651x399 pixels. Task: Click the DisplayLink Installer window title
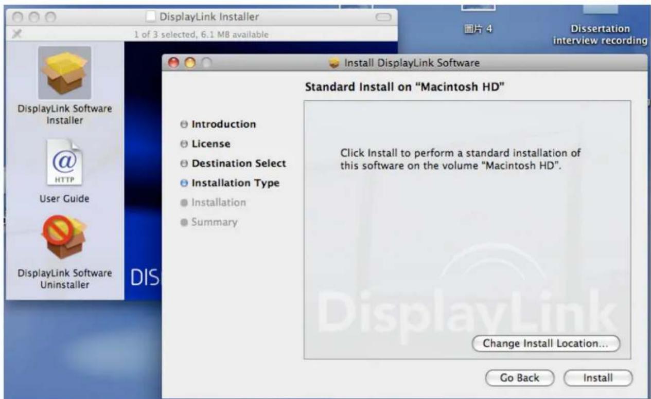coord(209,17)
